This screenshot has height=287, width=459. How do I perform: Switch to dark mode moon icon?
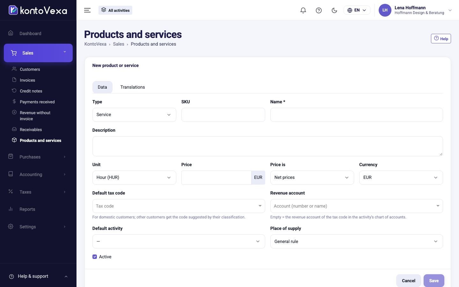(x=334, y=10)
